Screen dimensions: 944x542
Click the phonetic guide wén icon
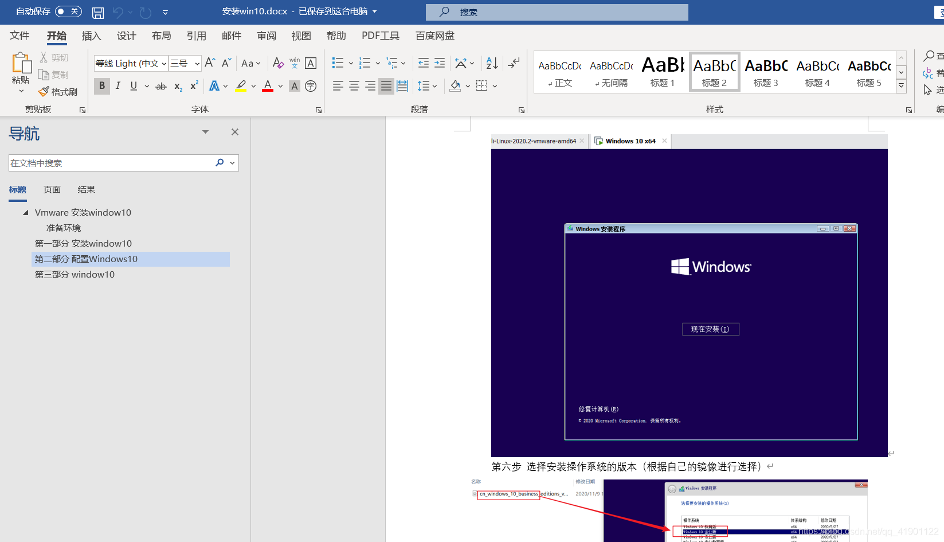[295, 63]
